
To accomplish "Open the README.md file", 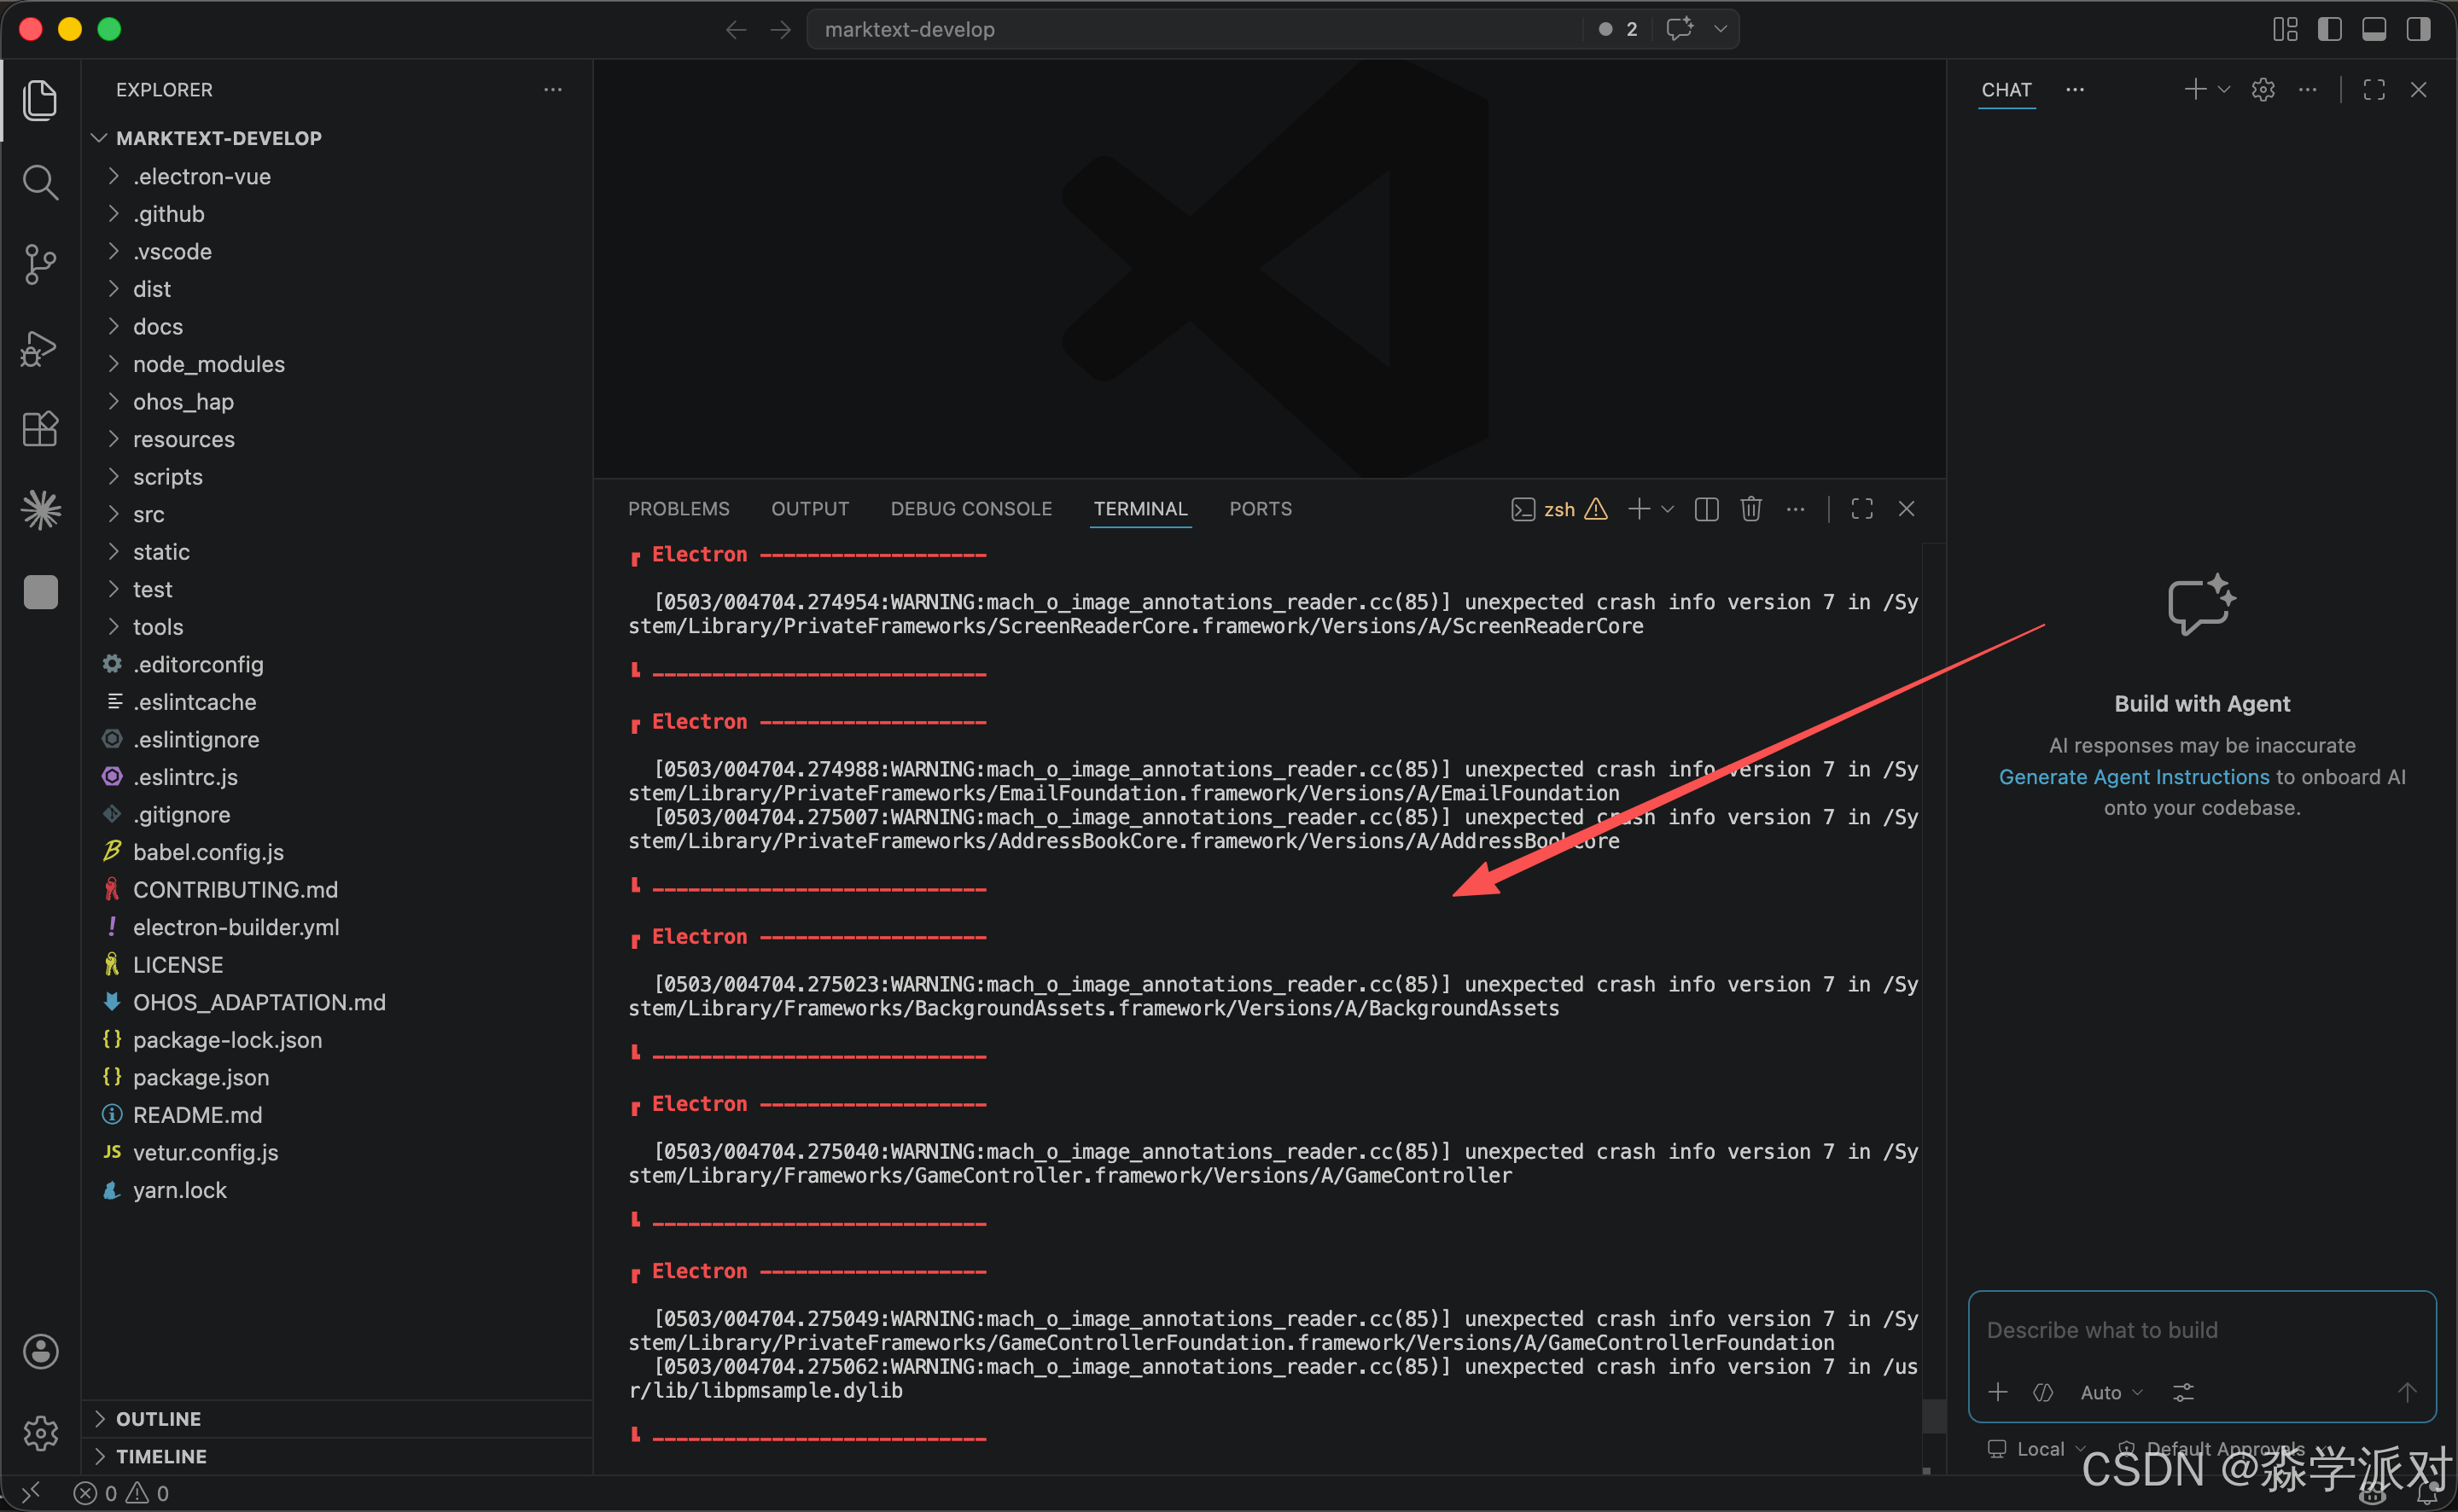I will click(x=197, y=1115).
